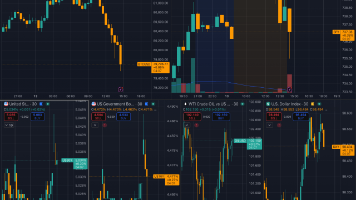Click the 98.600 level on Dollar Index price scale
Screen dimensions: 356x200
347,113
